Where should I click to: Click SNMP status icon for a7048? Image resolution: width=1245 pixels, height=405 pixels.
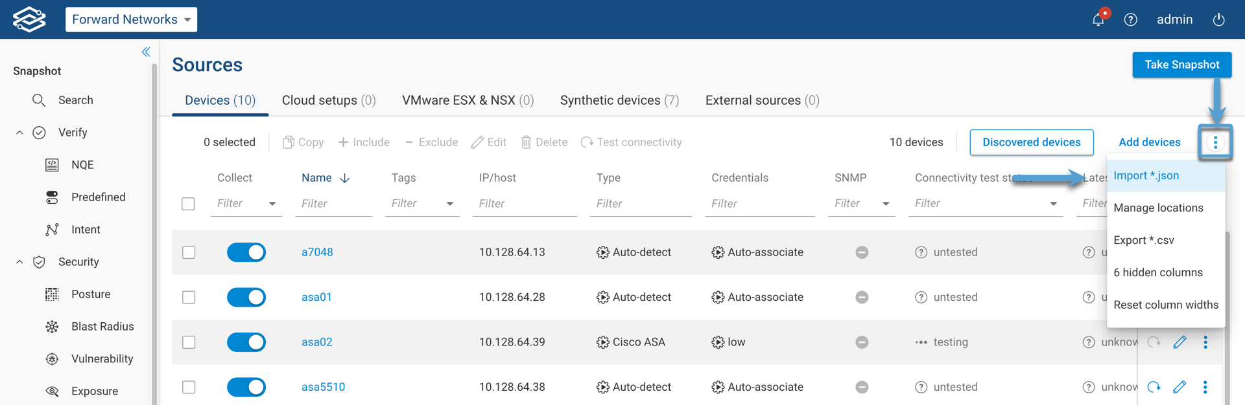[x=862, y=252]
